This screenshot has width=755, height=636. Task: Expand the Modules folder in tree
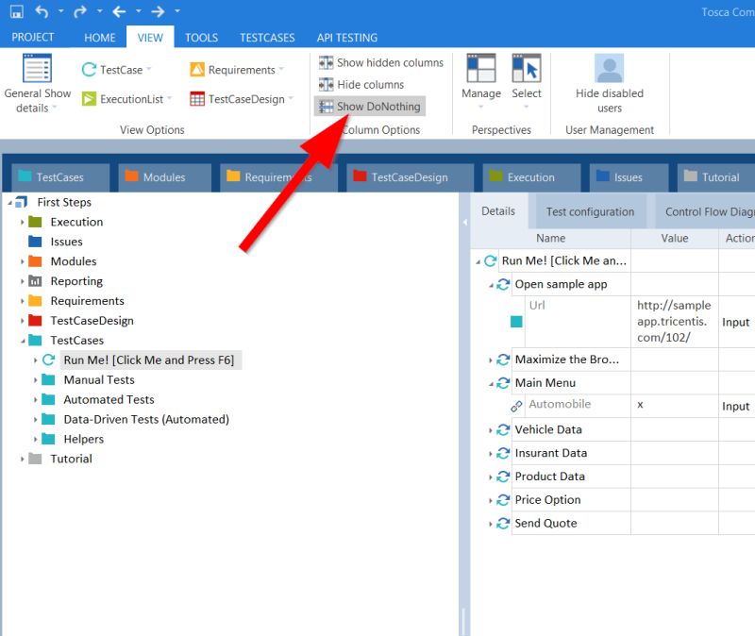[22, 262]
